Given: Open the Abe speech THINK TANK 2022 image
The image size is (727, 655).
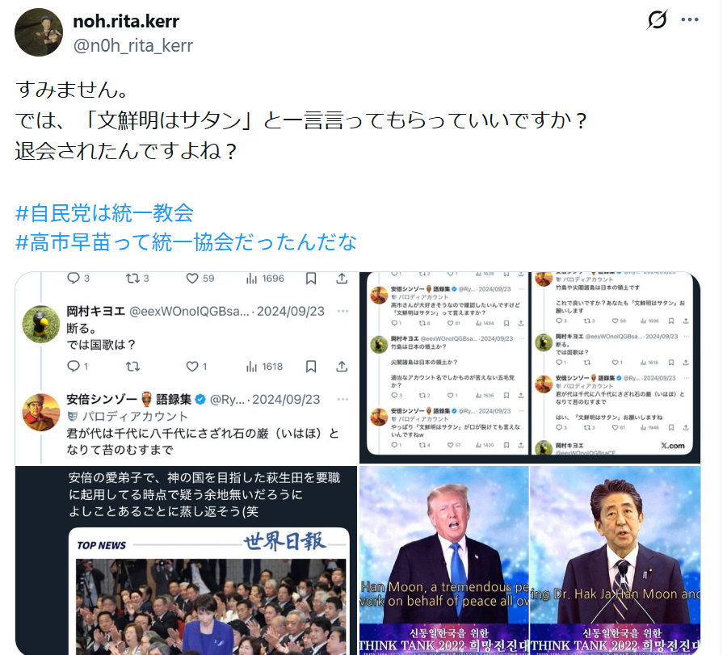Looking at the screenshot, I should pyautogui.click(x=615, y=561).
